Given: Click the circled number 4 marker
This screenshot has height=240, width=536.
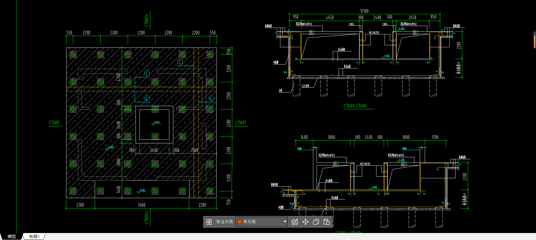Looking at the screenshot, I should (211, 98).
